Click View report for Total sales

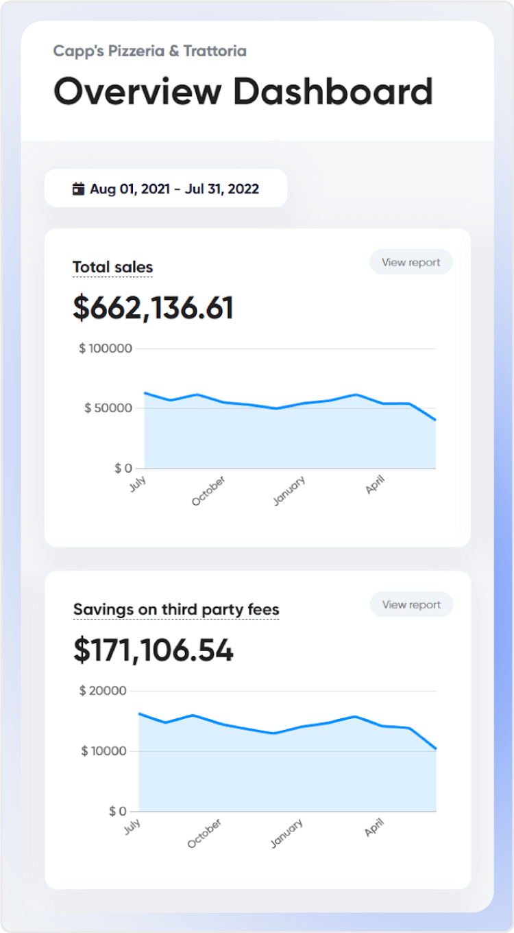pyautogui.click(x=411, y=262)
